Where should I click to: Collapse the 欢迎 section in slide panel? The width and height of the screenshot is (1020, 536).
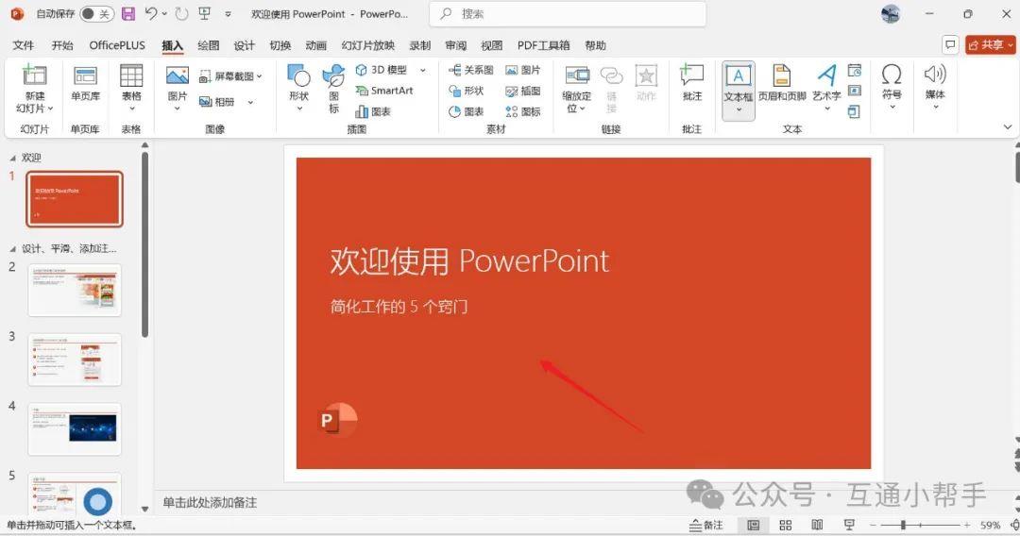point(13,158)
